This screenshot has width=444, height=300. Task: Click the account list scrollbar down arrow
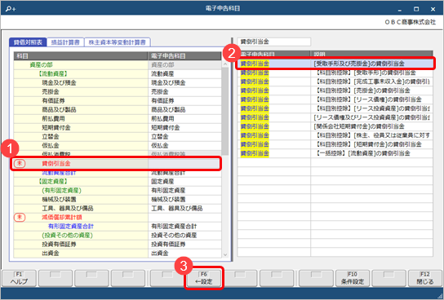coord(225,254)
